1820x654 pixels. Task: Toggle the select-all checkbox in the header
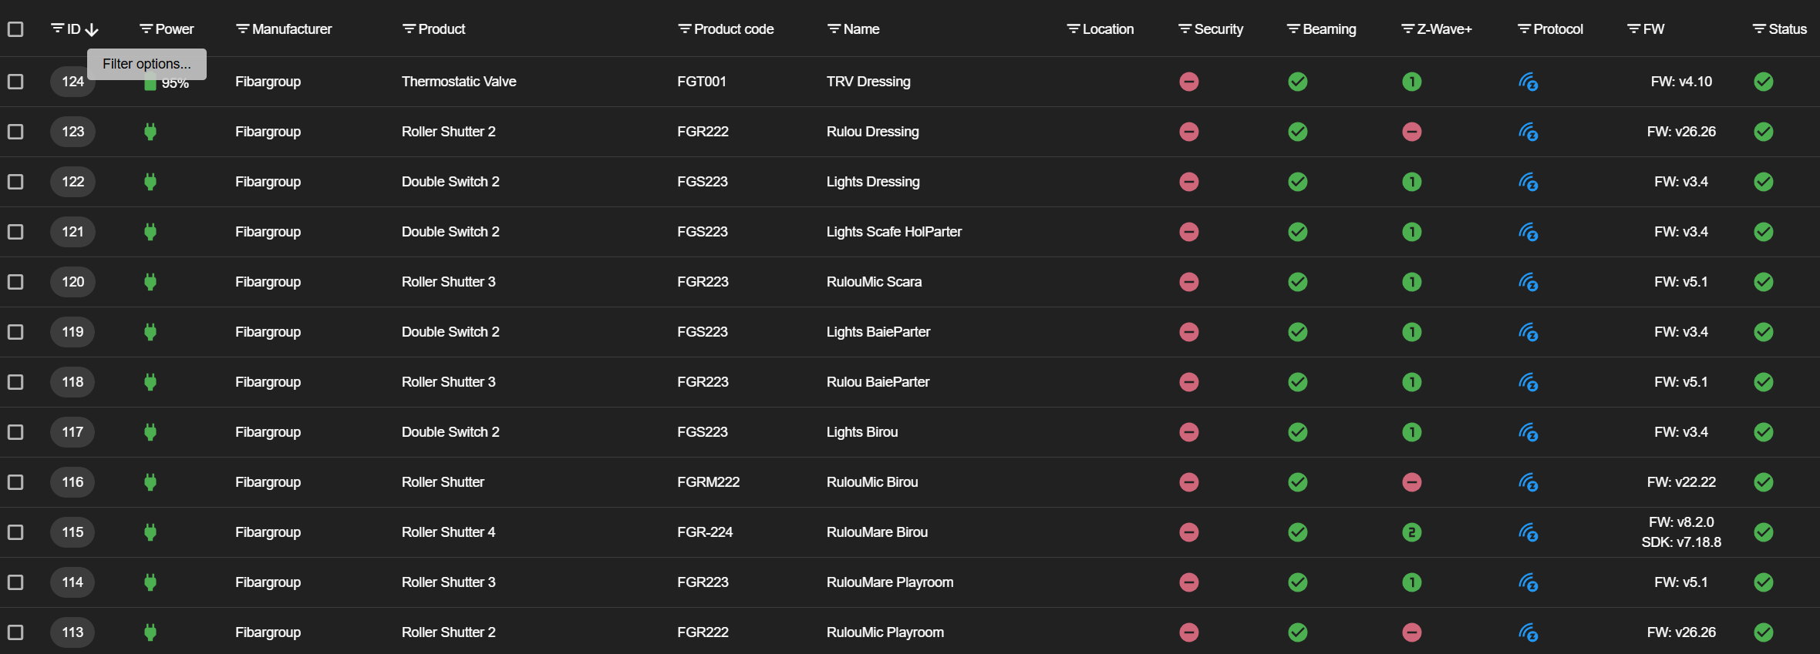15,29
